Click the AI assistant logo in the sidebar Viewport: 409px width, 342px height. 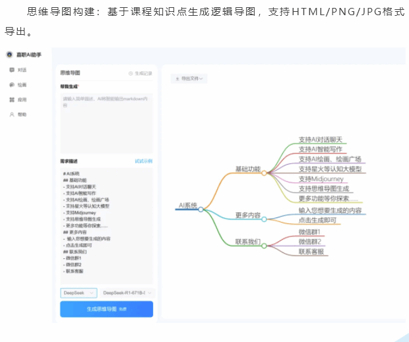9,55
